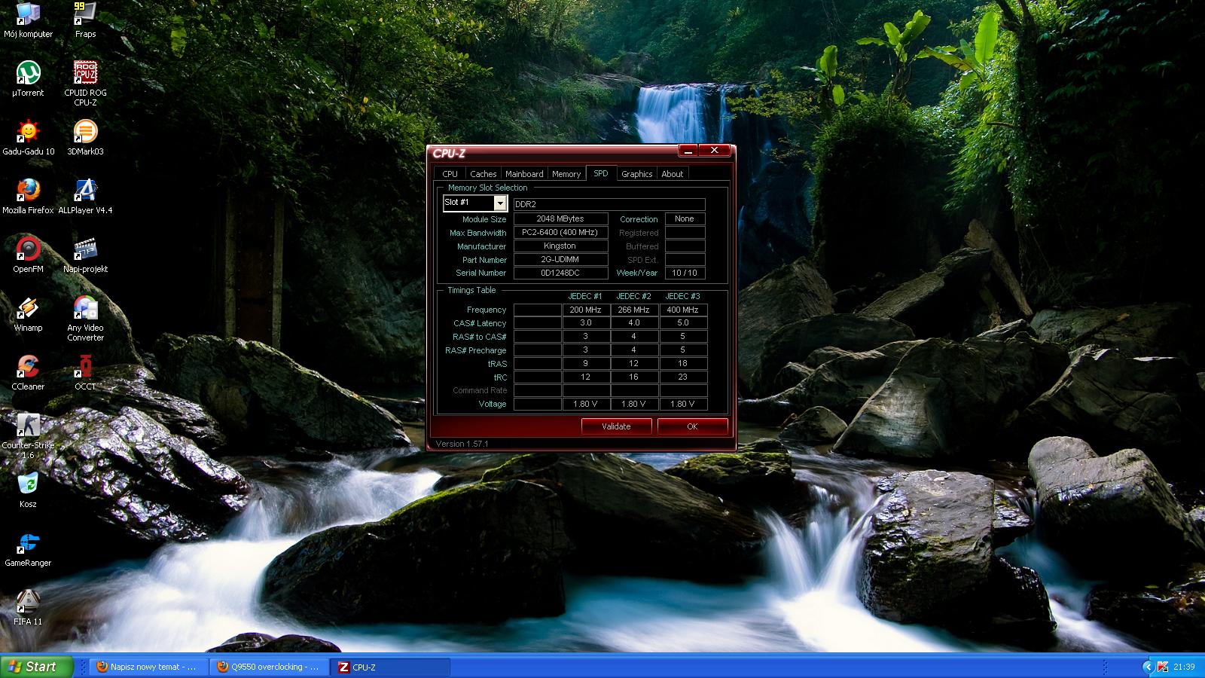
Task: Select the OCCT desktop shortcut
Action: [x=85, y=373]
